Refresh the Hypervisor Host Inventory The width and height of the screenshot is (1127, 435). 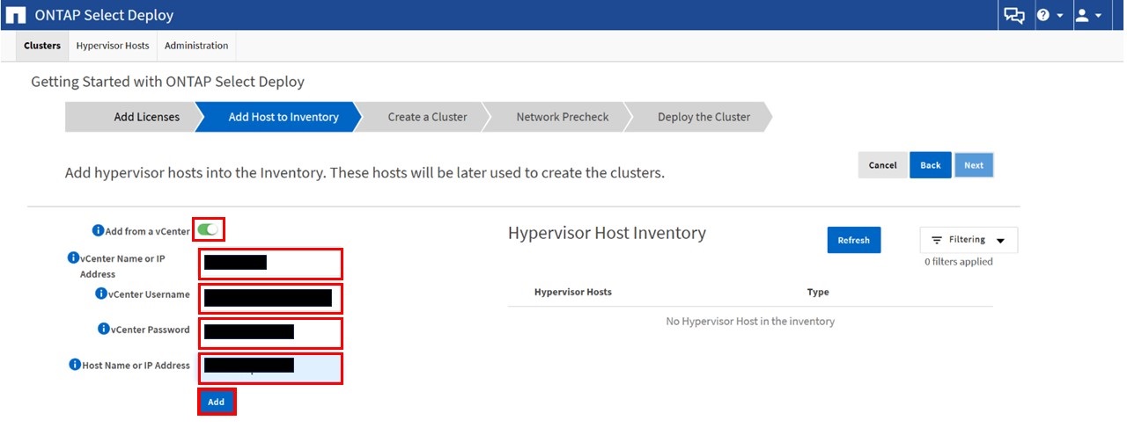pos(853,240)
